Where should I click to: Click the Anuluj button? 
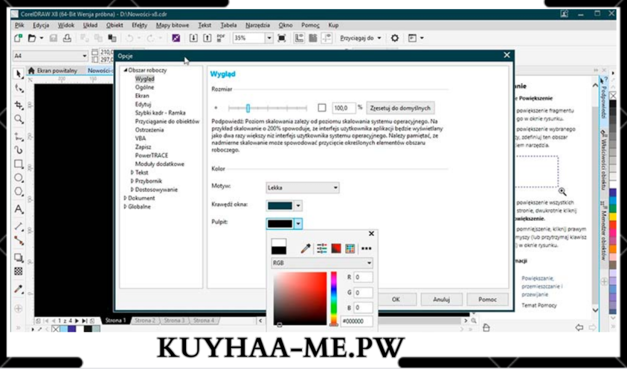pos(441,299)
